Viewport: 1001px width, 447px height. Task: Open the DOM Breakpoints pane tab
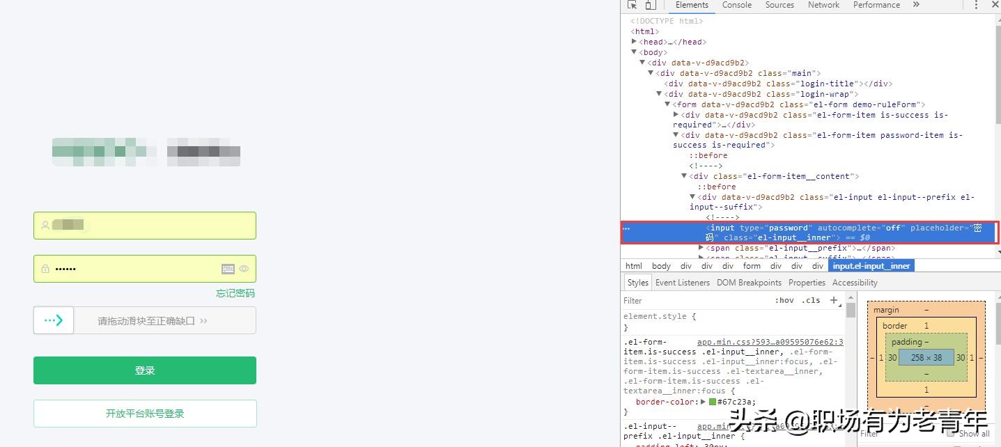point(749,283)
